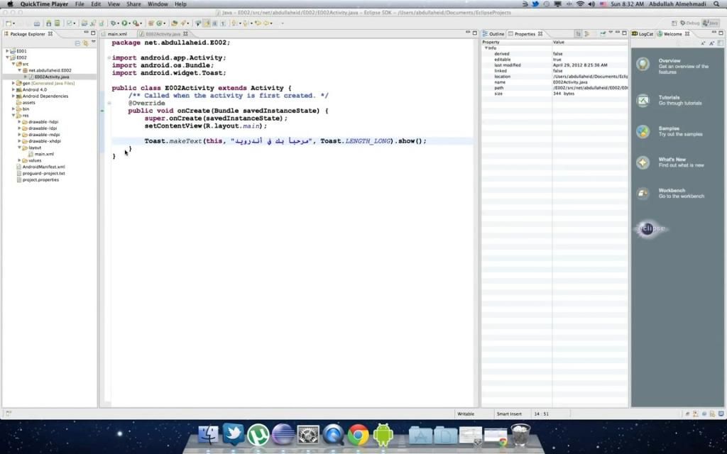Open the Workbench link
The width and height of the screenshot is (727, 454).
(672, 190)
